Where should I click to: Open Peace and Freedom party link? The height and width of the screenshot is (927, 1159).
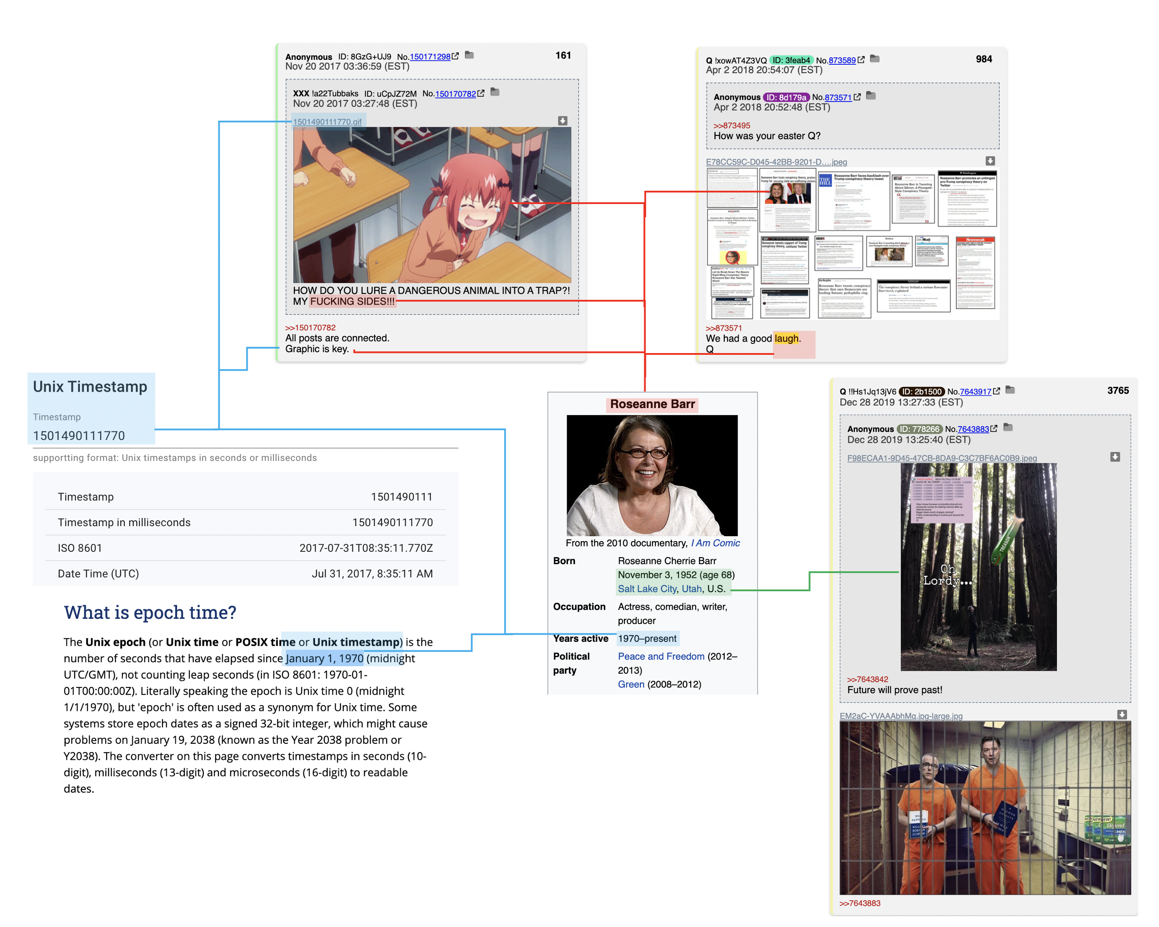[x=661, y=657]
